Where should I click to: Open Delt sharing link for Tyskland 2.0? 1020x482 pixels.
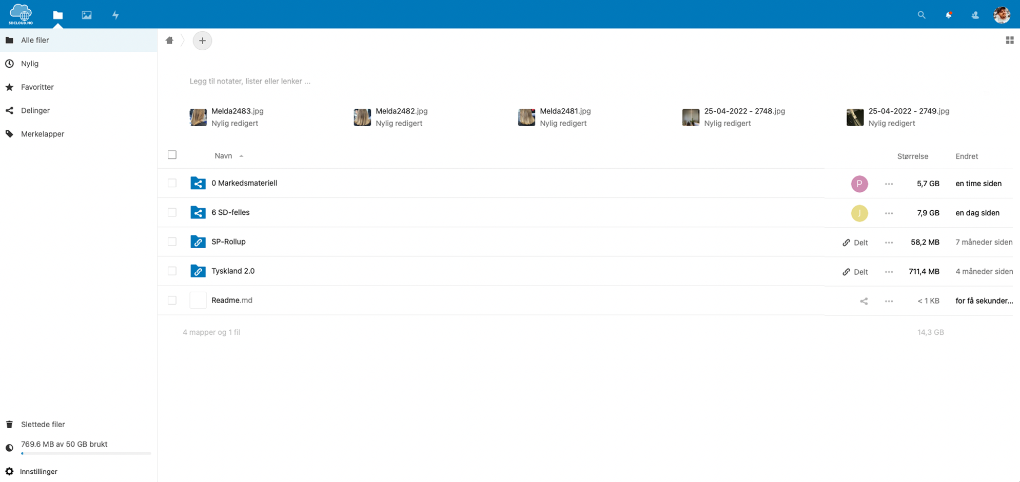[855, 272]
